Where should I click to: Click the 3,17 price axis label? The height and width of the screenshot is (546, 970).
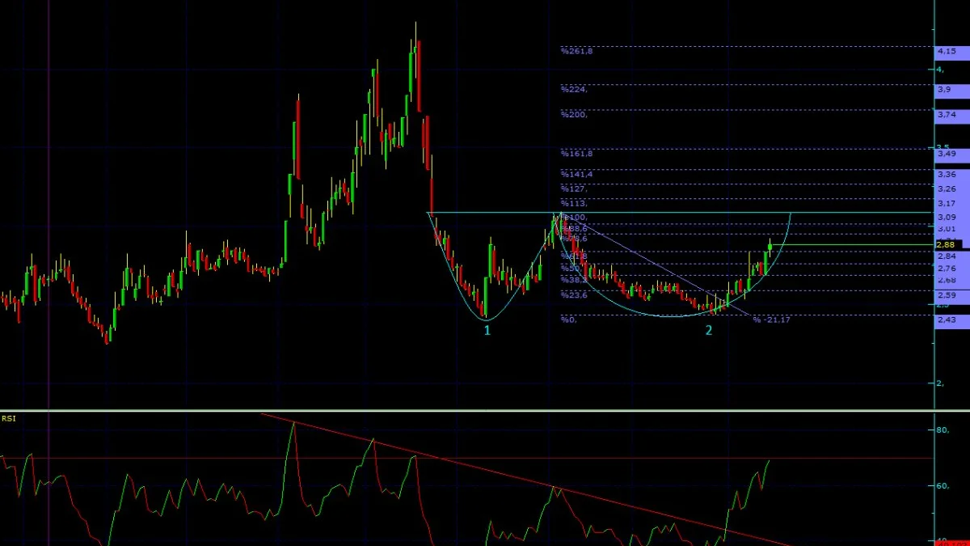click(947, 203)
